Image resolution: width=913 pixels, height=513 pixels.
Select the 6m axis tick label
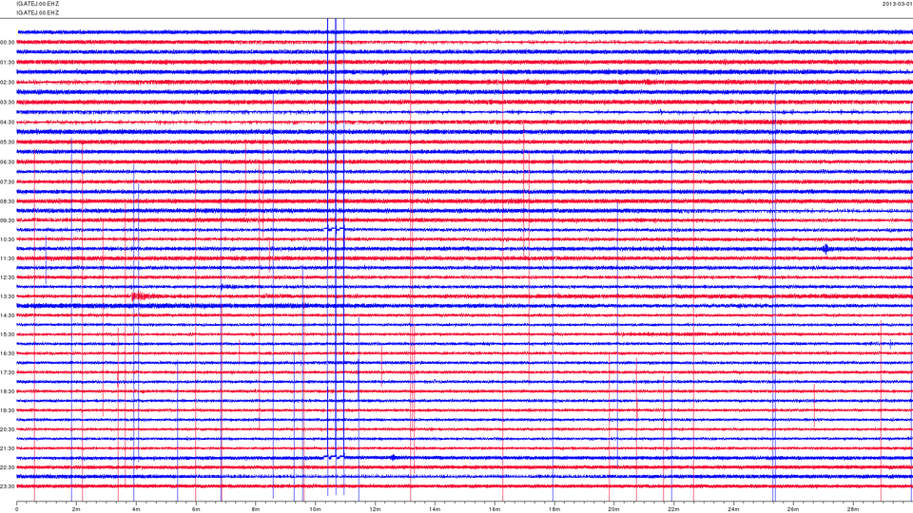[x=196, y=509]
